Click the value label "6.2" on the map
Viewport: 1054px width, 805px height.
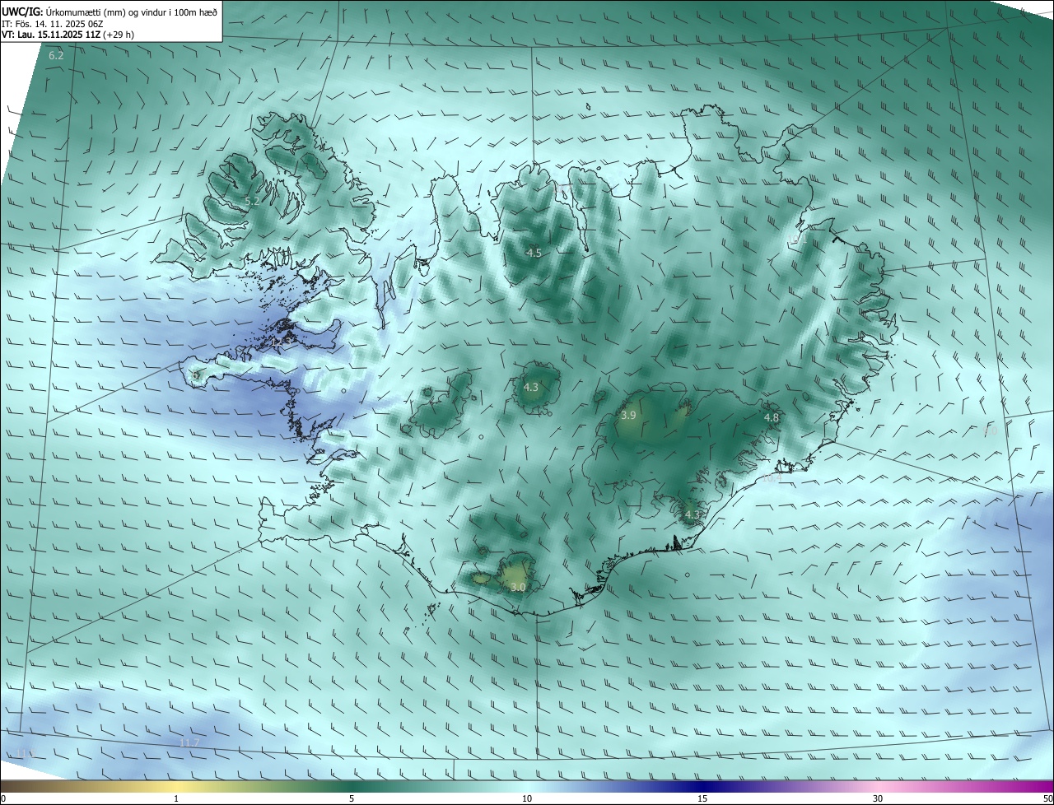(x=56, y=56)
